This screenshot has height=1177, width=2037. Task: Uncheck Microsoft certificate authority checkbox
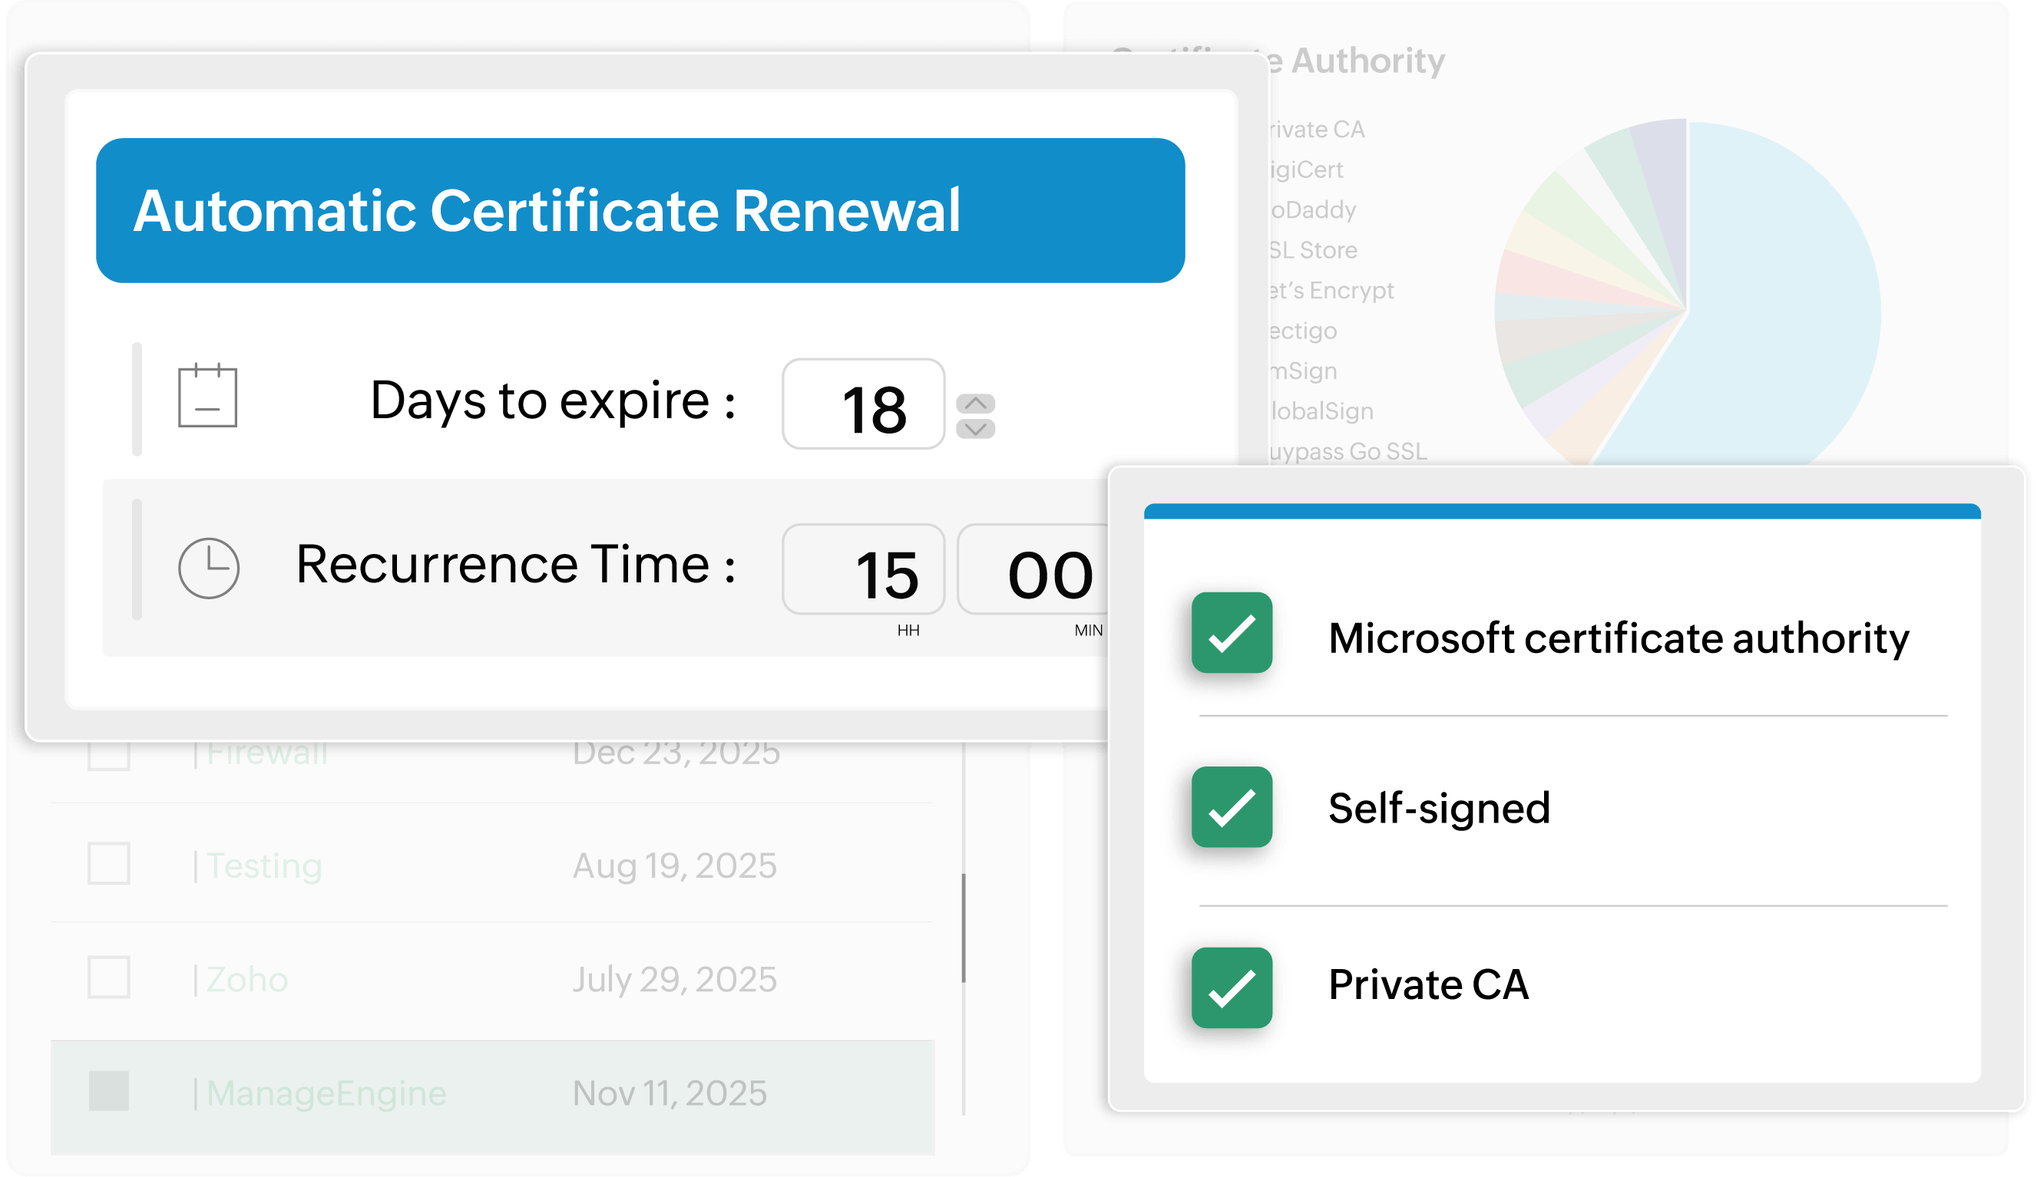click(x=1231, y=632)
